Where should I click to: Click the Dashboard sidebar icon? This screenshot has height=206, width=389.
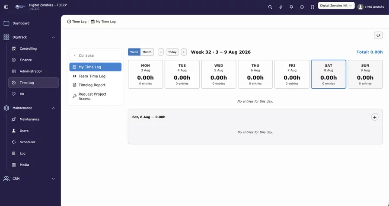click(x=6, y=23)
